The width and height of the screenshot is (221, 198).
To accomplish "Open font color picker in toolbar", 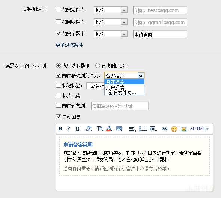I will (x=109, y=129).
